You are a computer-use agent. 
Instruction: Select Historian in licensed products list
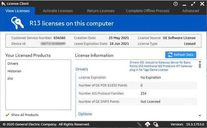point(14,71)
